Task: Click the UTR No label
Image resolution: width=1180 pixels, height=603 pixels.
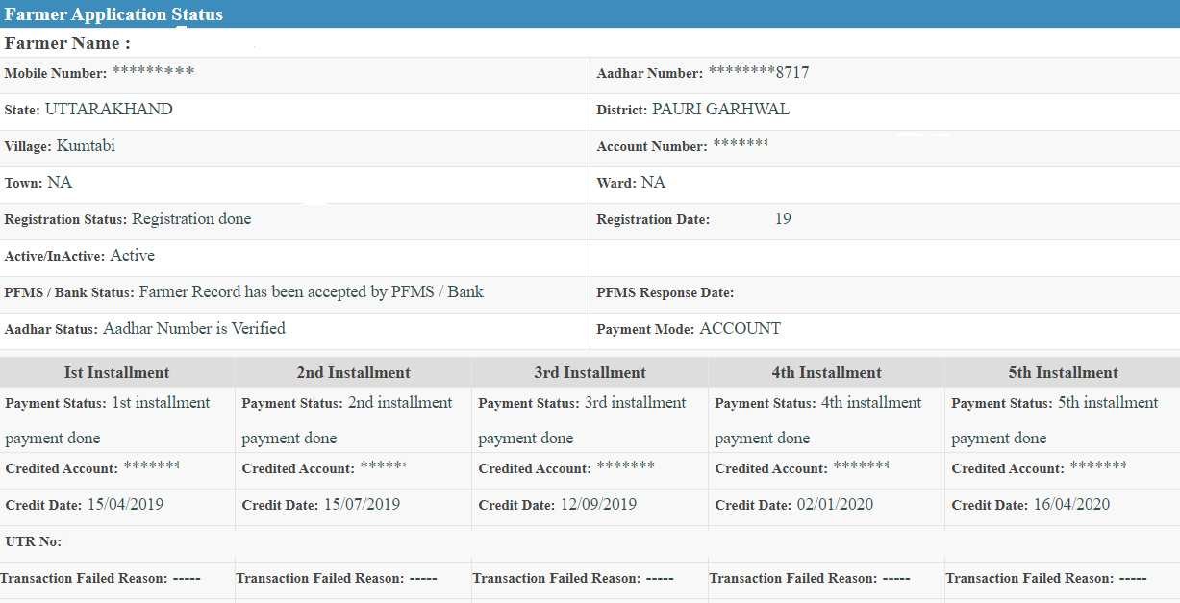Action: (34, 542)
